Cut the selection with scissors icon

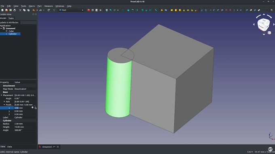pyautogui.click(x=20, y=10)
